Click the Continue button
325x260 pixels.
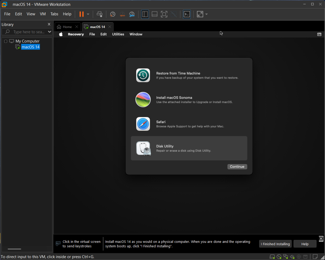[237, 167]
